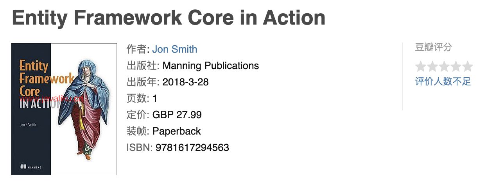Click the publication date 2018-3-28
The image size is (495, 188).
[185, 82]
